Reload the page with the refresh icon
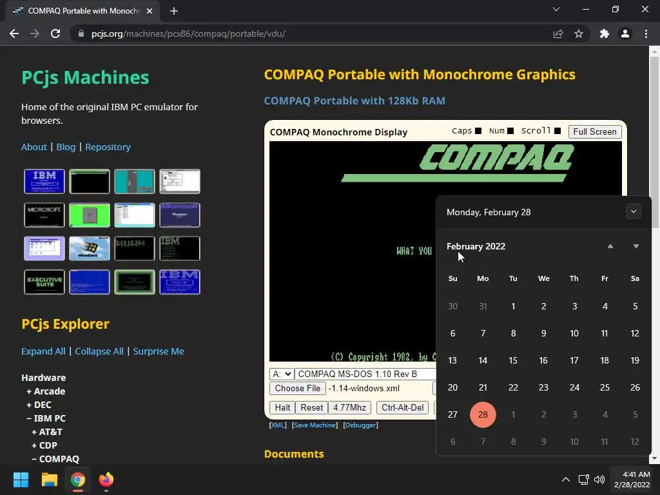The image size is (660, 495). point(55,34)
